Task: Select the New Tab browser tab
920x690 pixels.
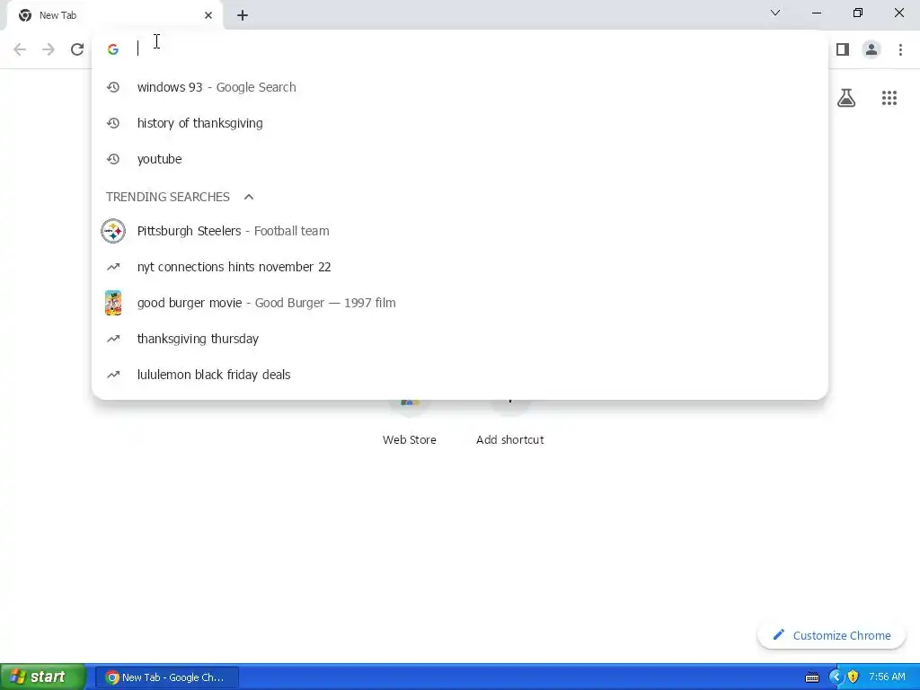Action: [x=115, y=15]
